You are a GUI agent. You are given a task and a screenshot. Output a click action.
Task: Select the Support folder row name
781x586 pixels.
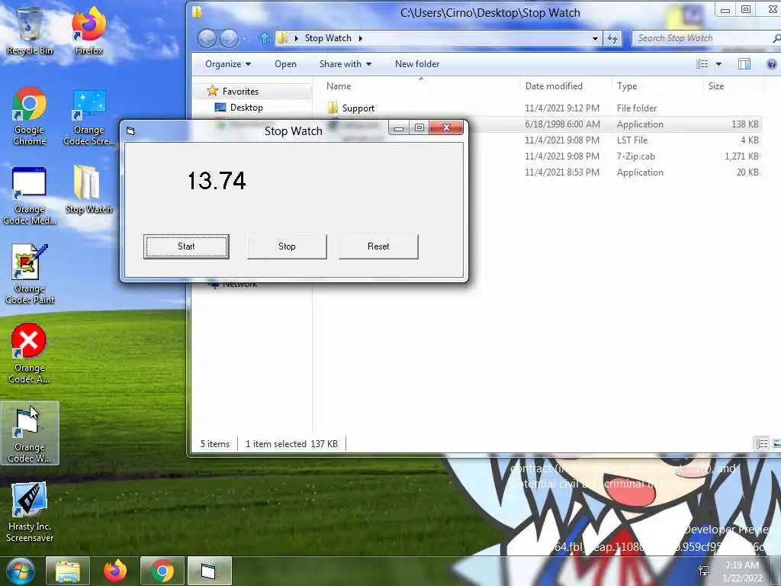[358, 108]
